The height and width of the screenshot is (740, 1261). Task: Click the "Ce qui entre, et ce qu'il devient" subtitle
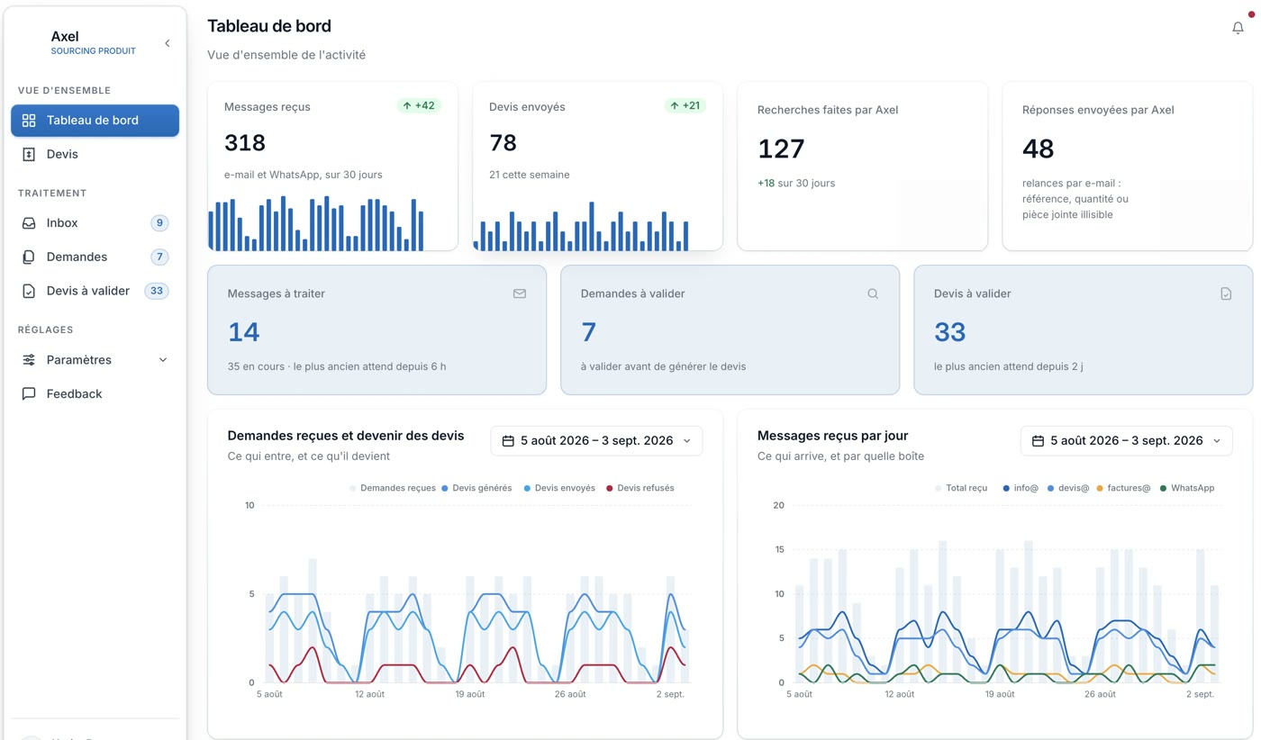(x=309, y=456)
